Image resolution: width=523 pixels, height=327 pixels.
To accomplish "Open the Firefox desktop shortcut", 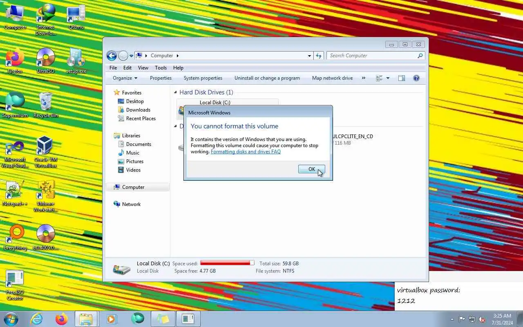I will coord(15,61).
